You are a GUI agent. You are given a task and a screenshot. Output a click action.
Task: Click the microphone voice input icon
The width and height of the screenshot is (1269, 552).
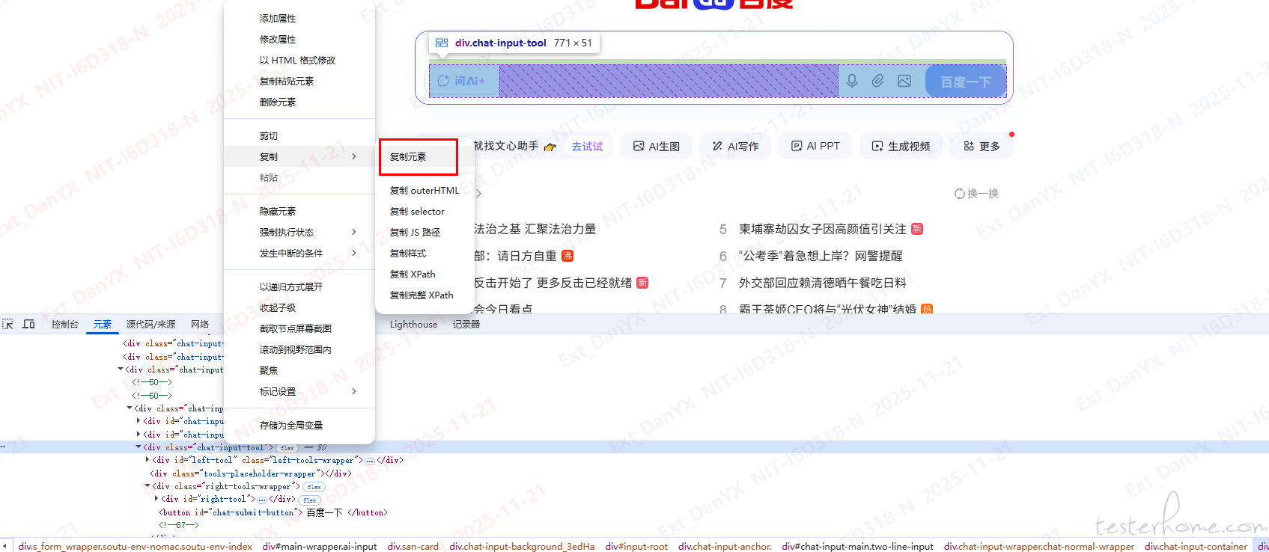tap(851, 81)
